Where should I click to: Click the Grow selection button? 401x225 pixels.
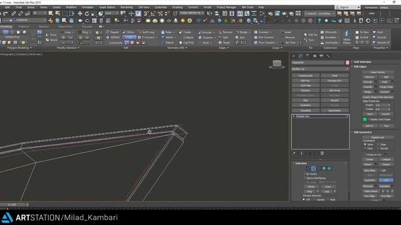[x=328, y=187]
